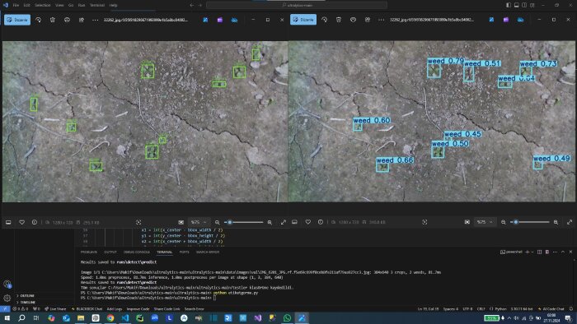The image size is (577, 324).
Task: Delete the image in right Photos window
Action: tap(339, 20)
